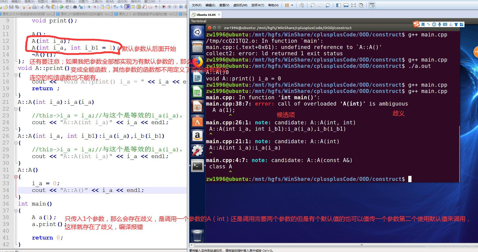Open the power options dropdown arrow in VMware
This screenshot has width=478, height=252.
pyautogui.click(x=292, y=5)
